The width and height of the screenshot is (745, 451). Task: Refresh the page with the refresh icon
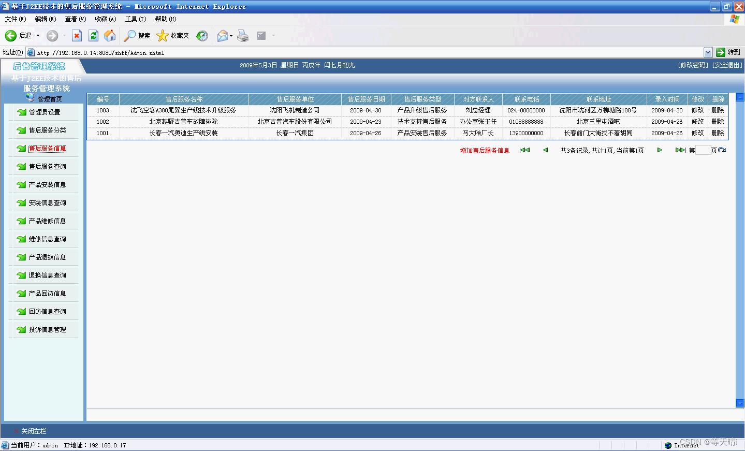click(x=93, y=35)
